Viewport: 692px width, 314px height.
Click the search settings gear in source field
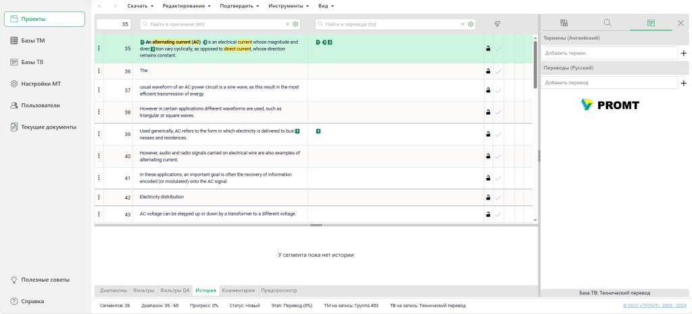click(x=295, y=24)
